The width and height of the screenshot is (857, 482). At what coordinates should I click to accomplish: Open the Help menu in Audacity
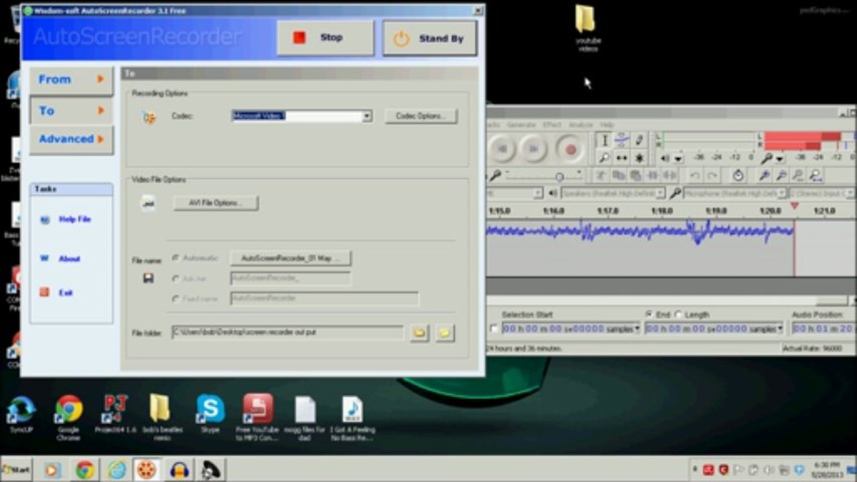[606, 125]
